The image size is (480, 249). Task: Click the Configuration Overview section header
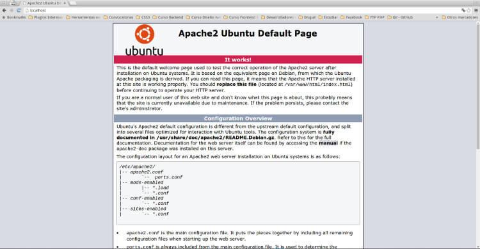(x=238, y=118)
